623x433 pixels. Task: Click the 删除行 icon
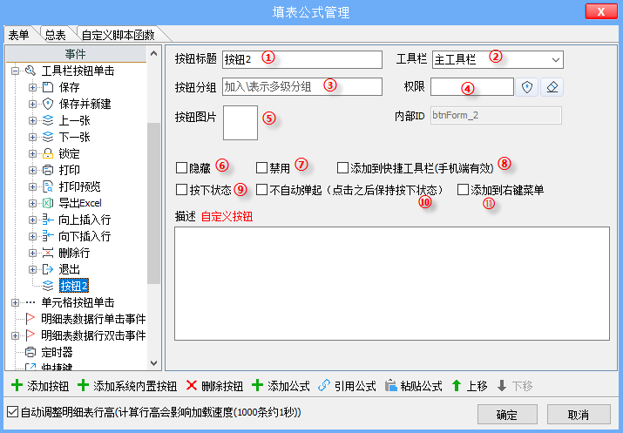click(48, 253)
